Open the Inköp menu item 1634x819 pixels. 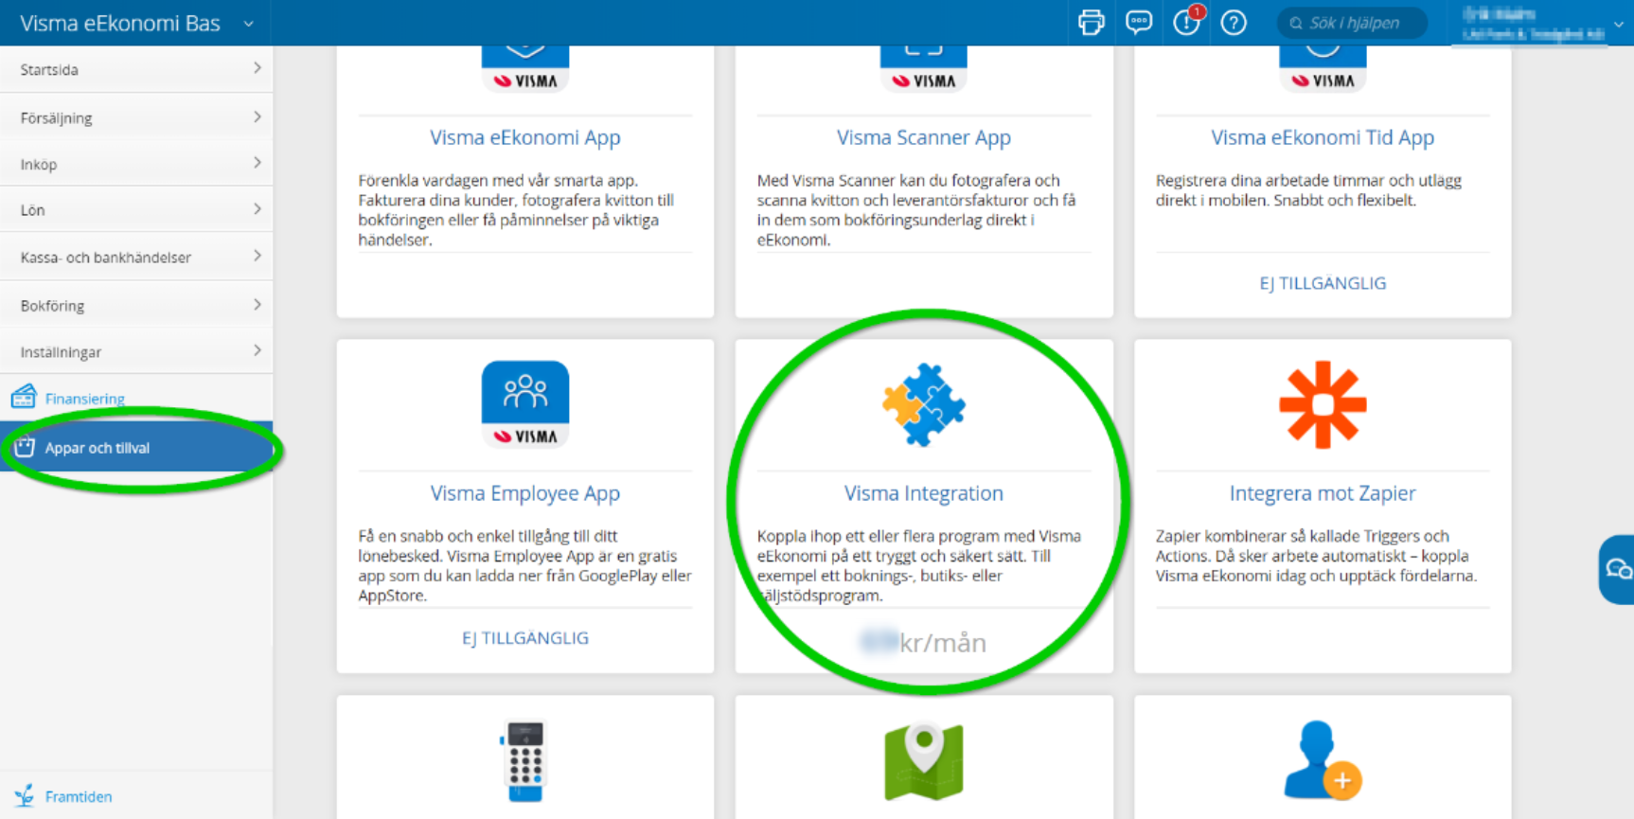click(x=136, y=164)
